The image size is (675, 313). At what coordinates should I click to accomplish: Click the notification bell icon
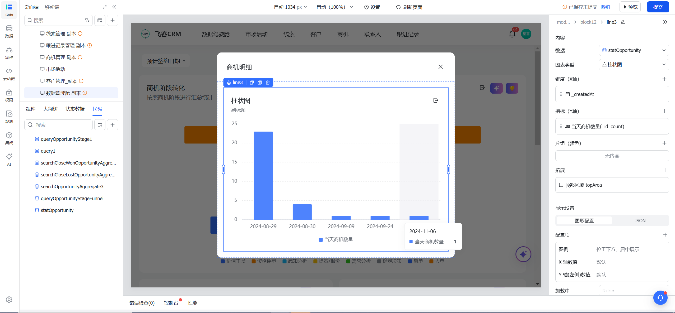pyautogui.click(x=512, y=34)
